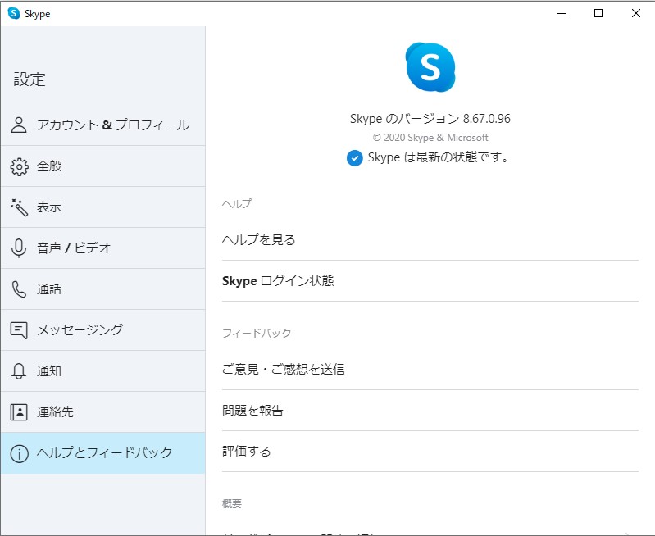This screenshot has height=536, width=655.
Task: Click 評価する to rate Skype
Action: point(430,452)
